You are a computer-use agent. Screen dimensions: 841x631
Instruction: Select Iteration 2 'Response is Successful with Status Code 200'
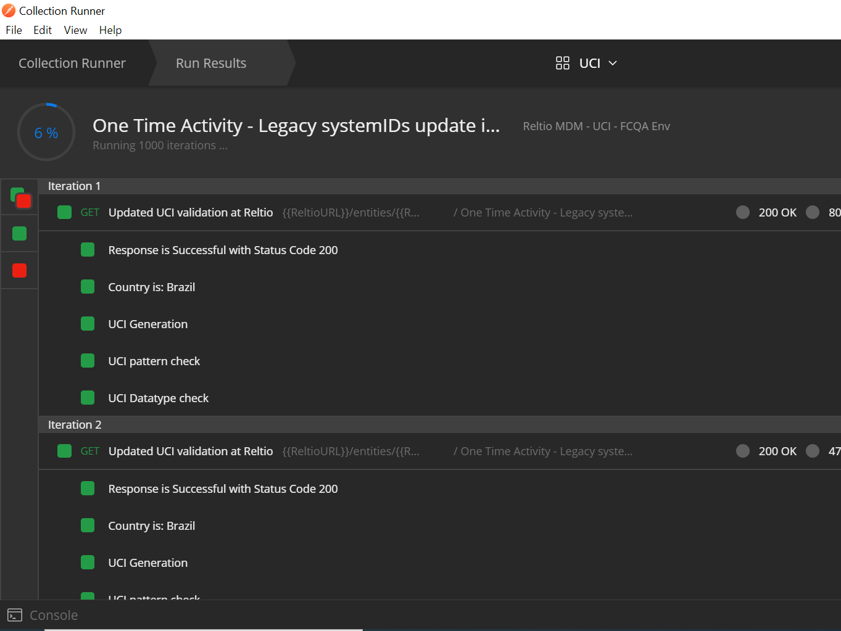pyautogui.click(x=223, y=489)
